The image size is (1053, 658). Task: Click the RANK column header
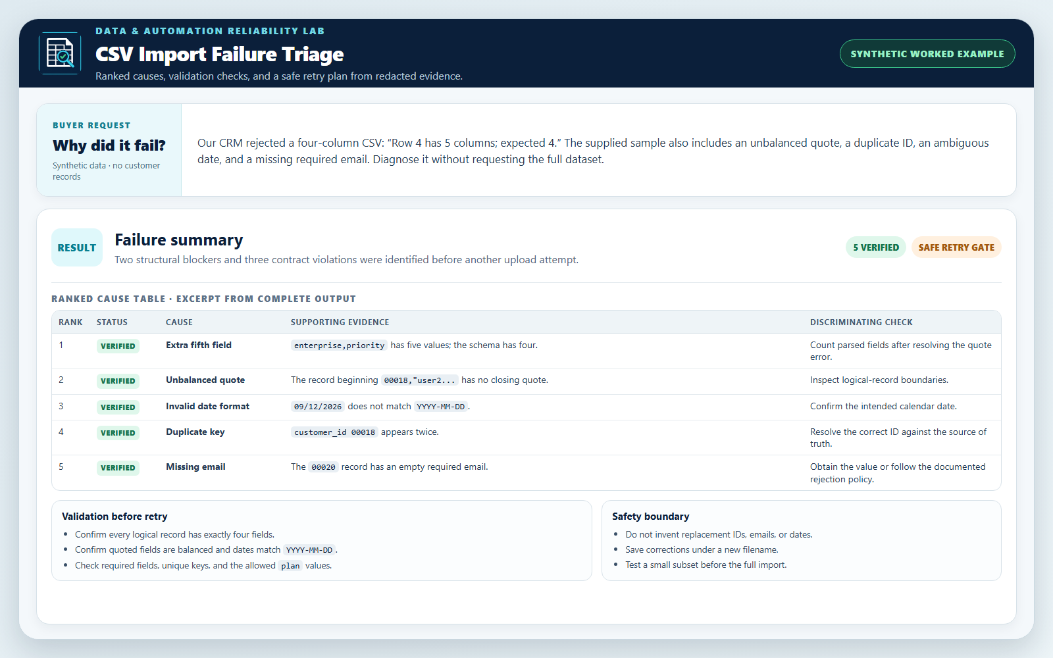(x=70, y=322)
